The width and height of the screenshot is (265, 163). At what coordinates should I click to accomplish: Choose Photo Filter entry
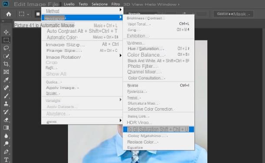coord(159,66)
